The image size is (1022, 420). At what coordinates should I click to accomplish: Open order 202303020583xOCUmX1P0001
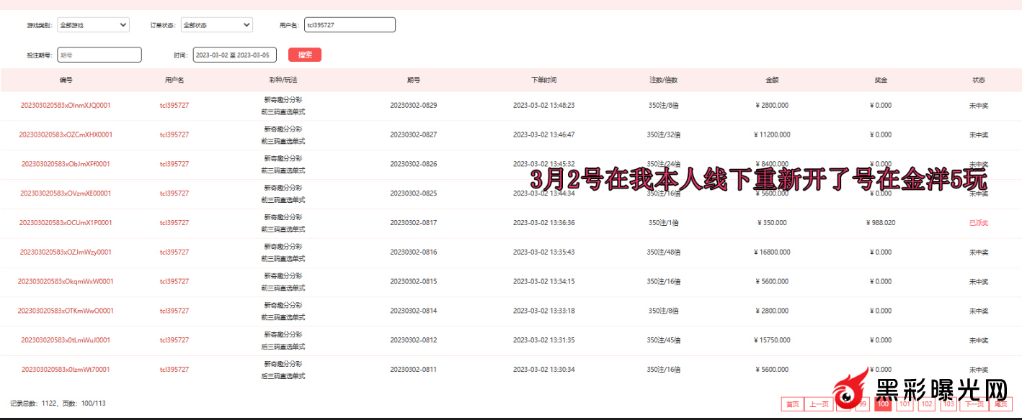click(x=66, y=223)
